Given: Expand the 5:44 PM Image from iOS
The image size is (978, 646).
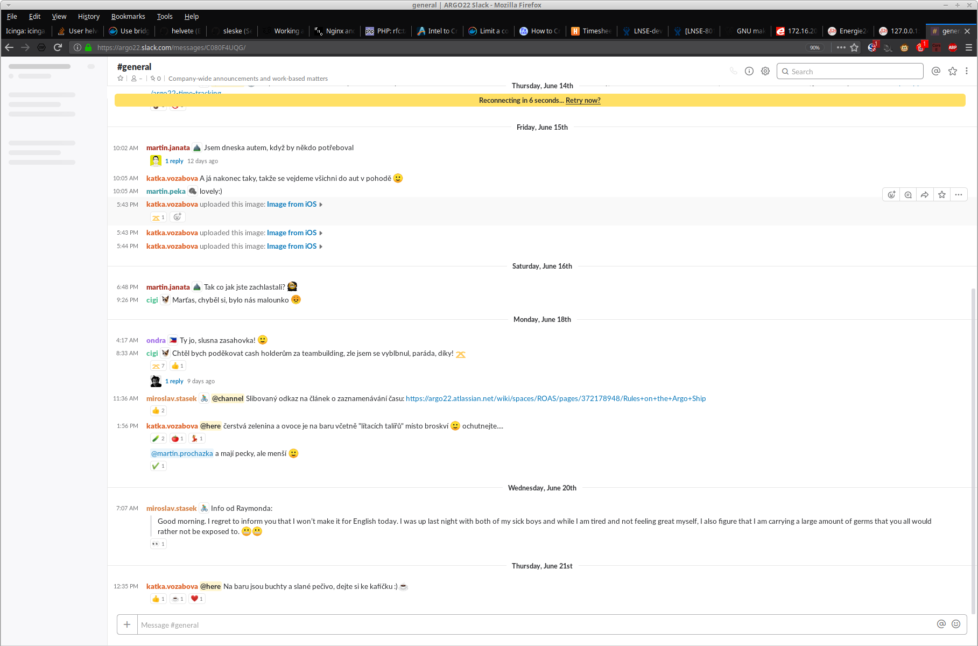Looking at the screenshot, I should (x=292, y=246).
